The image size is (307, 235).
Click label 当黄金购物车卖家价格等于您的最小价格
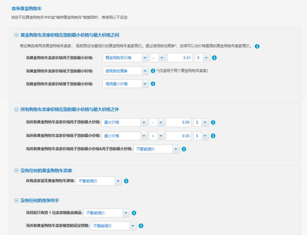59,84
